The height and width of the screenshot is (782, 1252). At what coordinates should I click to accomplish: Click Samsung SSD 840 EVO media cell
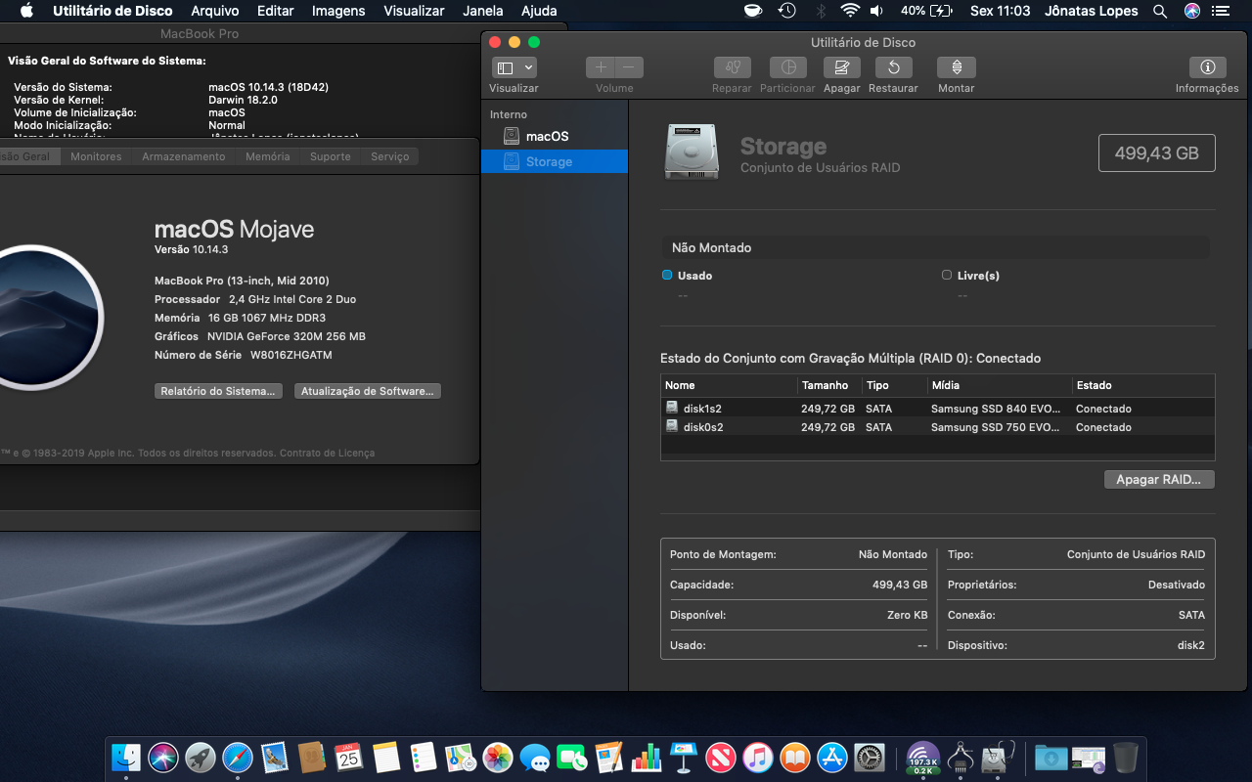point(996,409)
